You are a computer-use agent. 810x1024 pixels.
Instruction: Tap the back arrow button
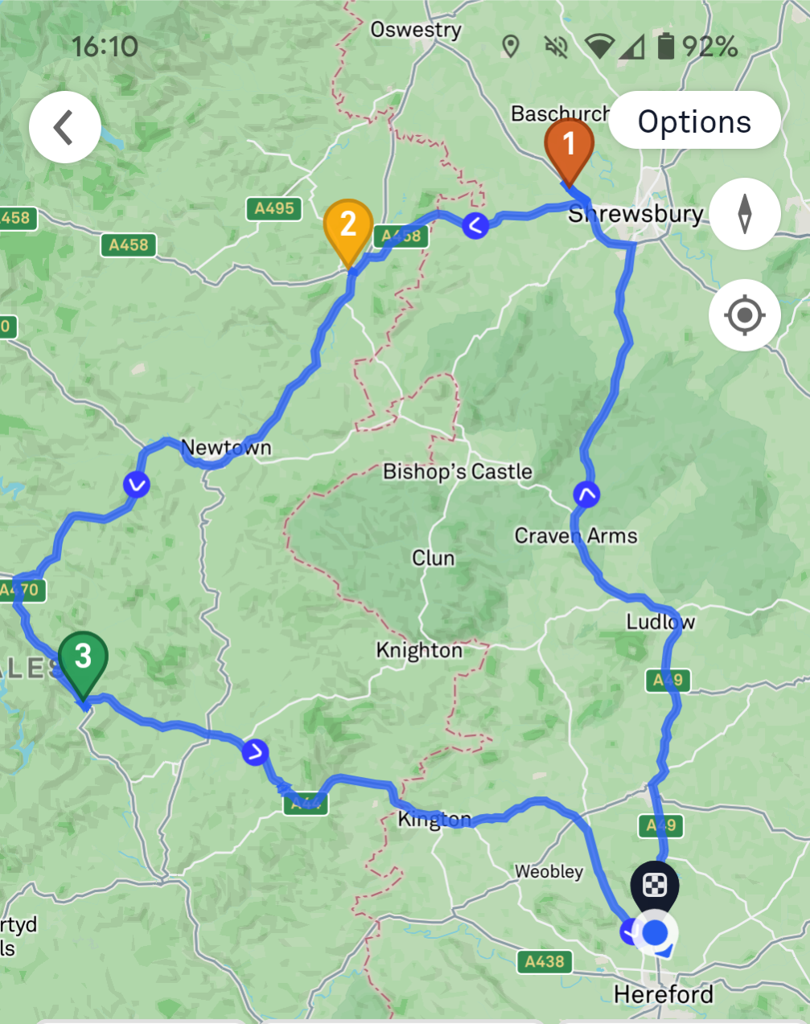[64, 127]
